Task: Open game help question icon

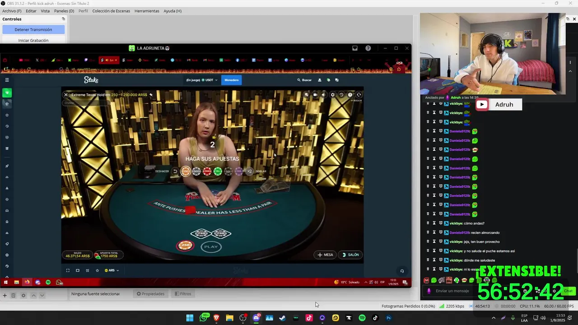Action: pyautogui.click(x=350, y=95)
